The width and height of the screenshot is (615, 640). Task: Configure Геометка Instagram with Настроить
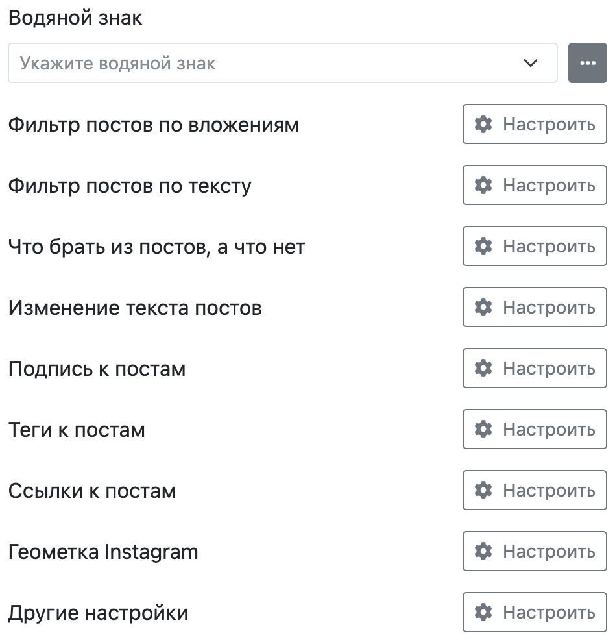[535, 551]
